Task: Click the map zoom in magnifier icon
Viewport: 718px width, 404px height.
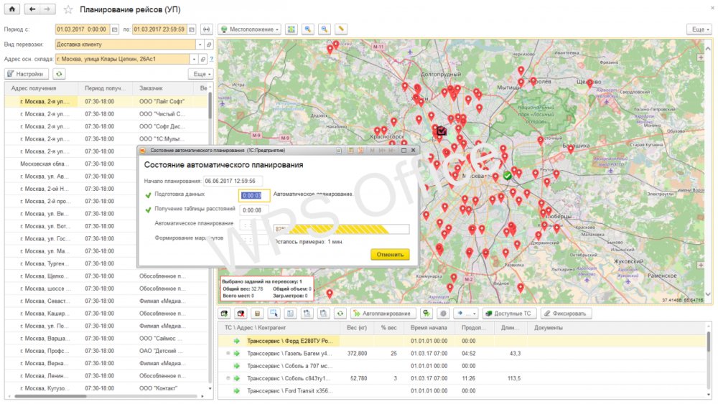Action: click(x=308, y=29)
